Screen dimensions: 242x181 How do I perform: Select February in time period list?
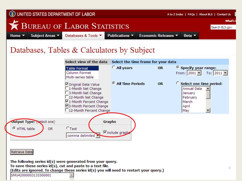tap(194, 98)
